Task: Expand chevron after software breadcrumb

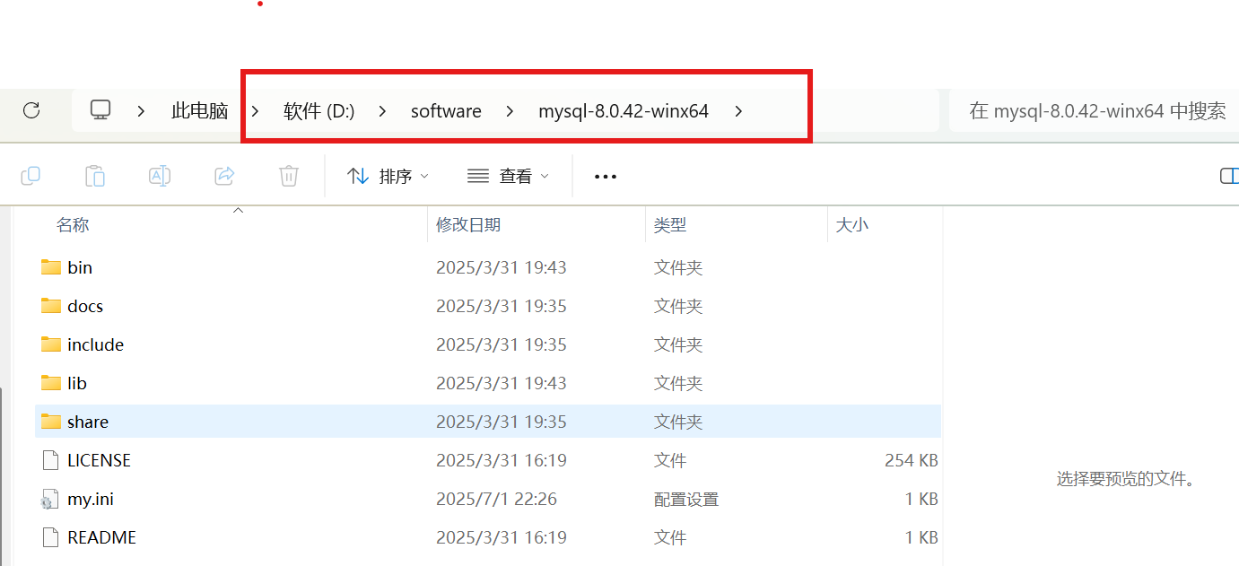Action: pyautogui.click(x=510, y=111)
